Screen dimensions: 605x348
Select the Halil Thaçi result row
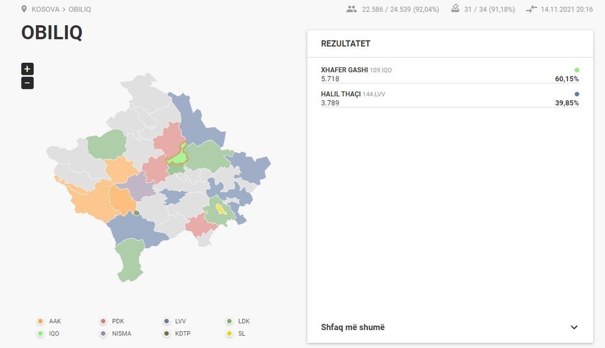pos(449,98)
